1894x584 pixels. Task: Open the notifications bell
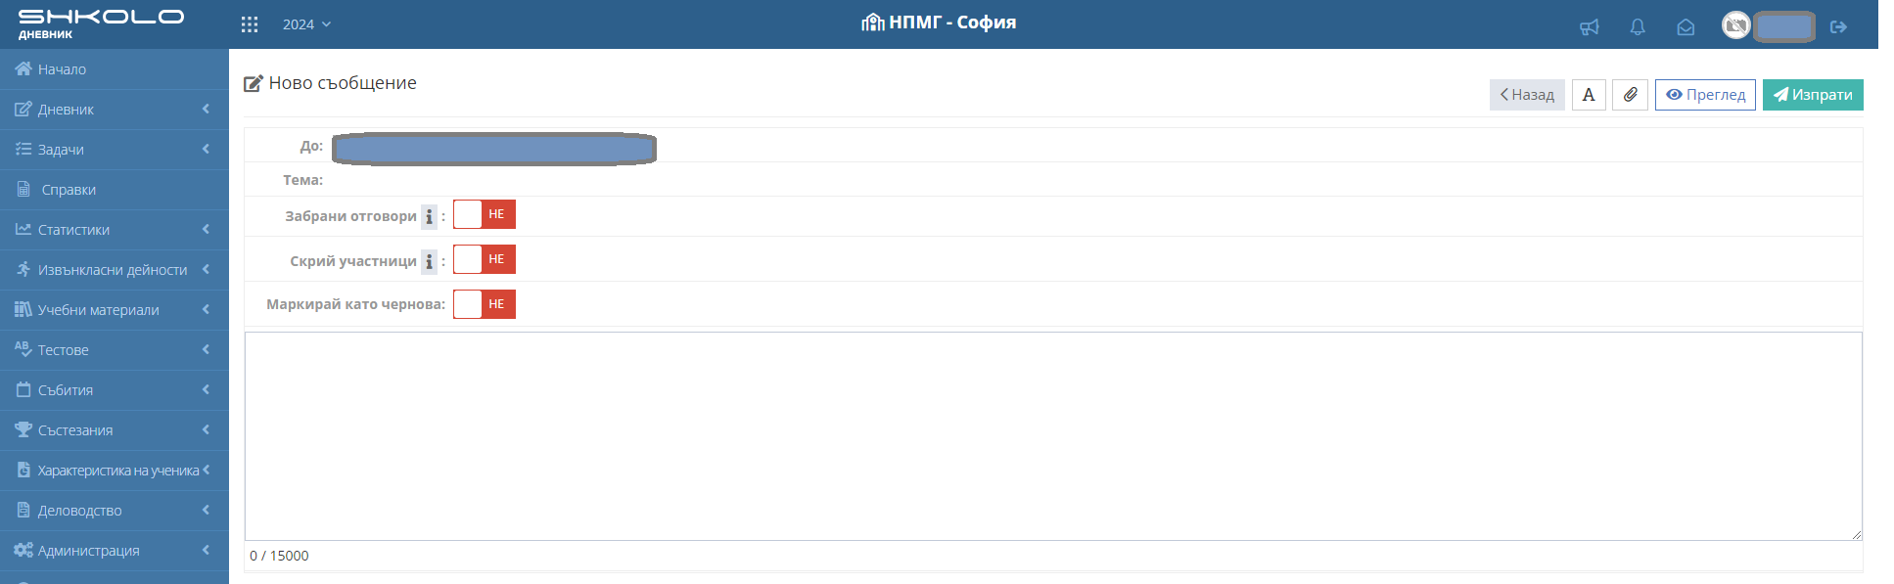coord(1637,26)
